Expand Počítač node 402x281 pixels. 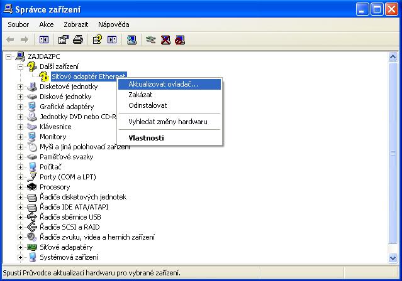coord(20,167)
